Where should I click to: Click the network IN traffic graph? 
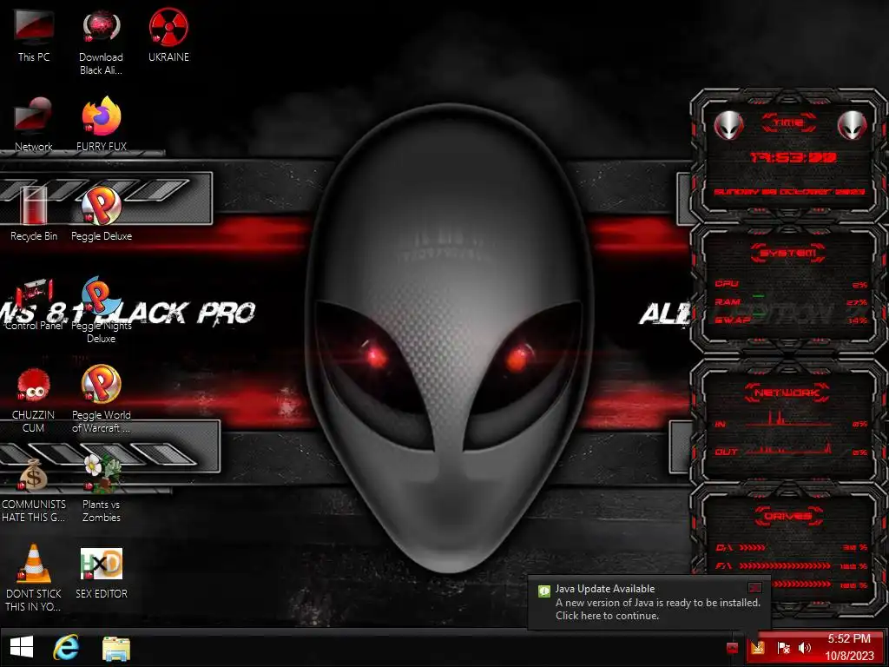788,419
